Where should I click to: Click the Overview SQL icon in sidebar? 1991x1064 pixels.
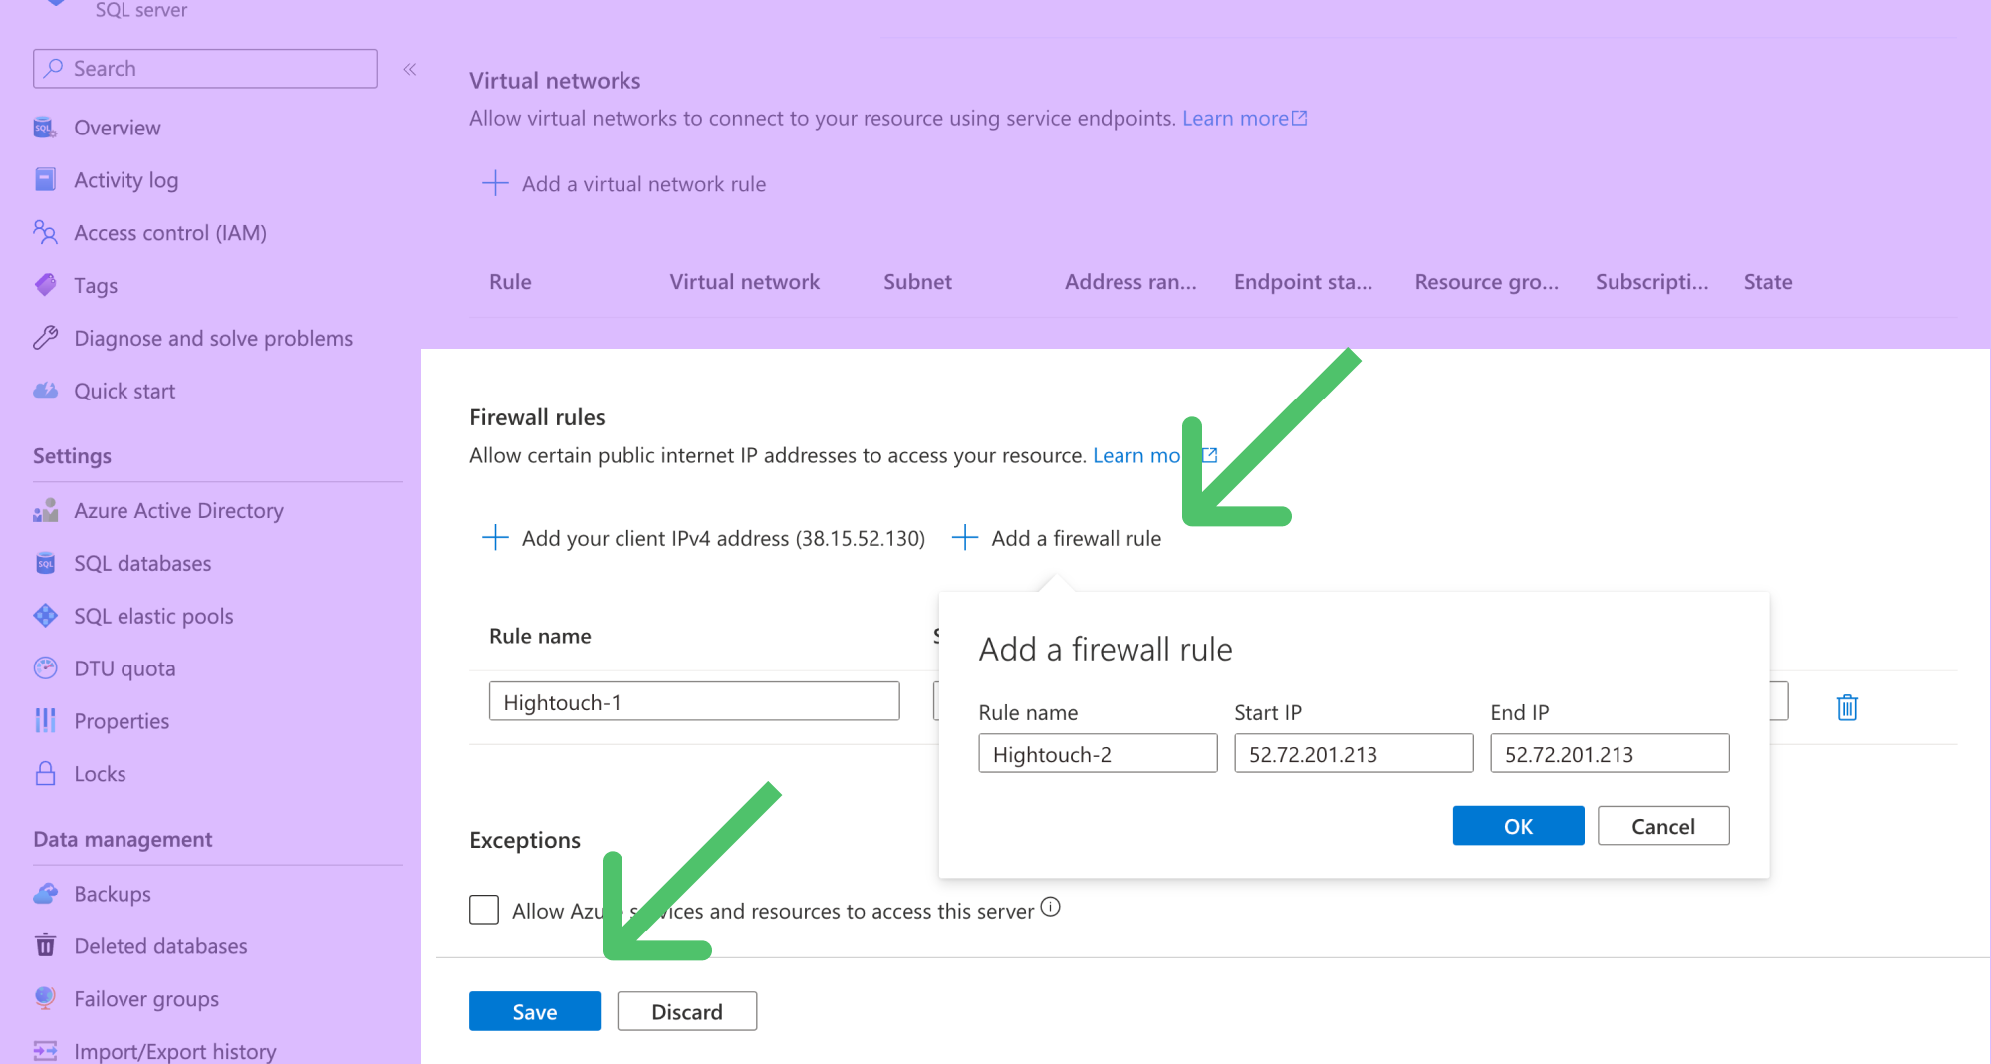[x=45, y=128]
